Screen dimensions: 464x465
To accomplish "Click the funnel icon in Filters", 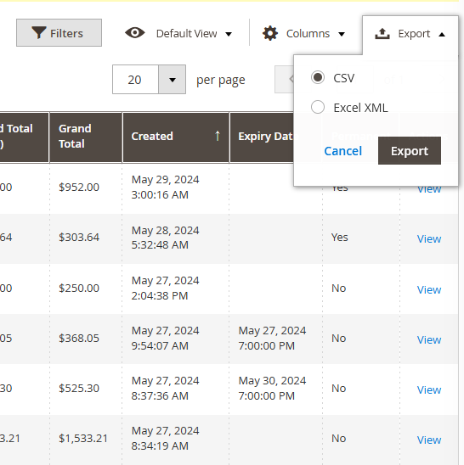I will (39, 33).
